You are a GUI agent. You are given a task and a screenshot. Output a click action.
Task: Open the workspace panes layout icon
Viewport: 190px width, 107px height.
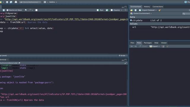(45, 2)
